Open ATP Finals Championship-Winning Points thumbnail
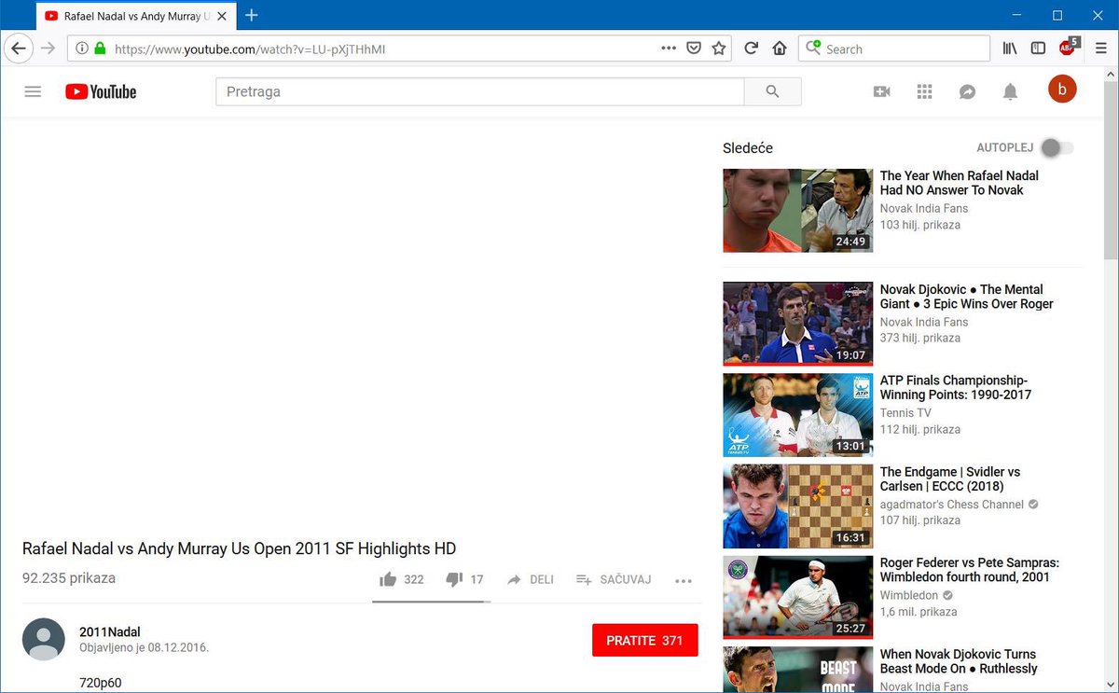The image size is (1119, 693). [798, 415]
